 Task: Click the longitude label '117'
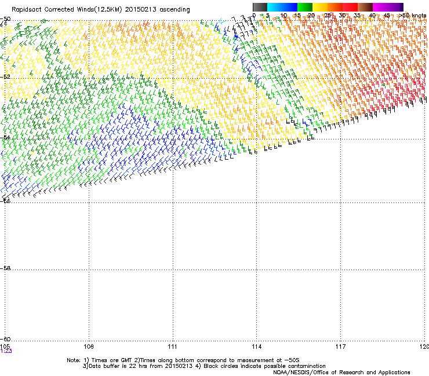(340, 346)
